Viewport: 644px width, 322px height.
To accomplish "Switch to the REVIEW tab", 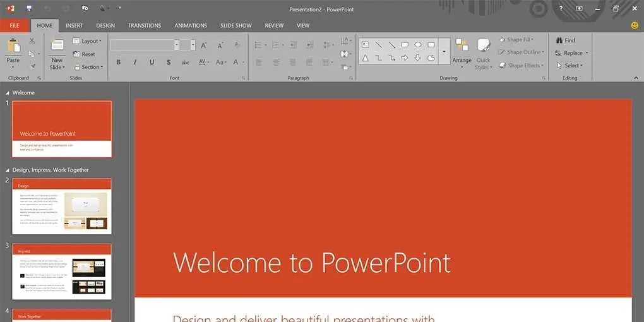I will [x=274, y=25].
